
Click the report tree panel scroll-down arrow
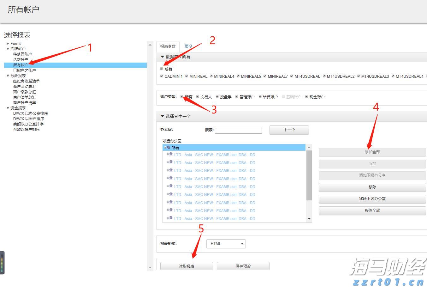pos(150,268)
